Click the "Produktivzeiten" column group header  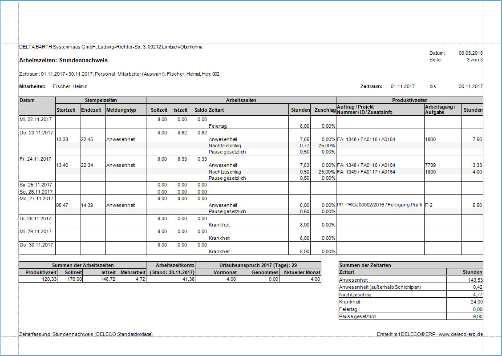pos(409,100)
